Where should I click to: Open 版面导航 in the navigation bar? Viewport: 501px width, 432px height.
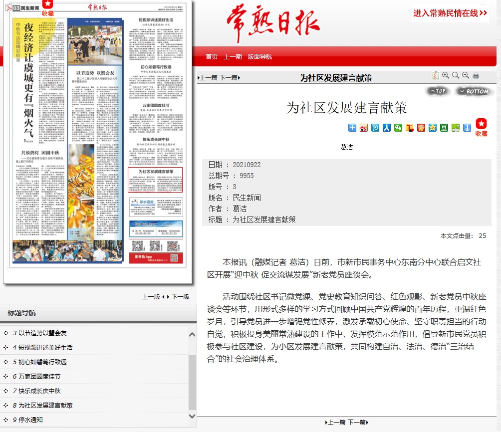(260, 57)
